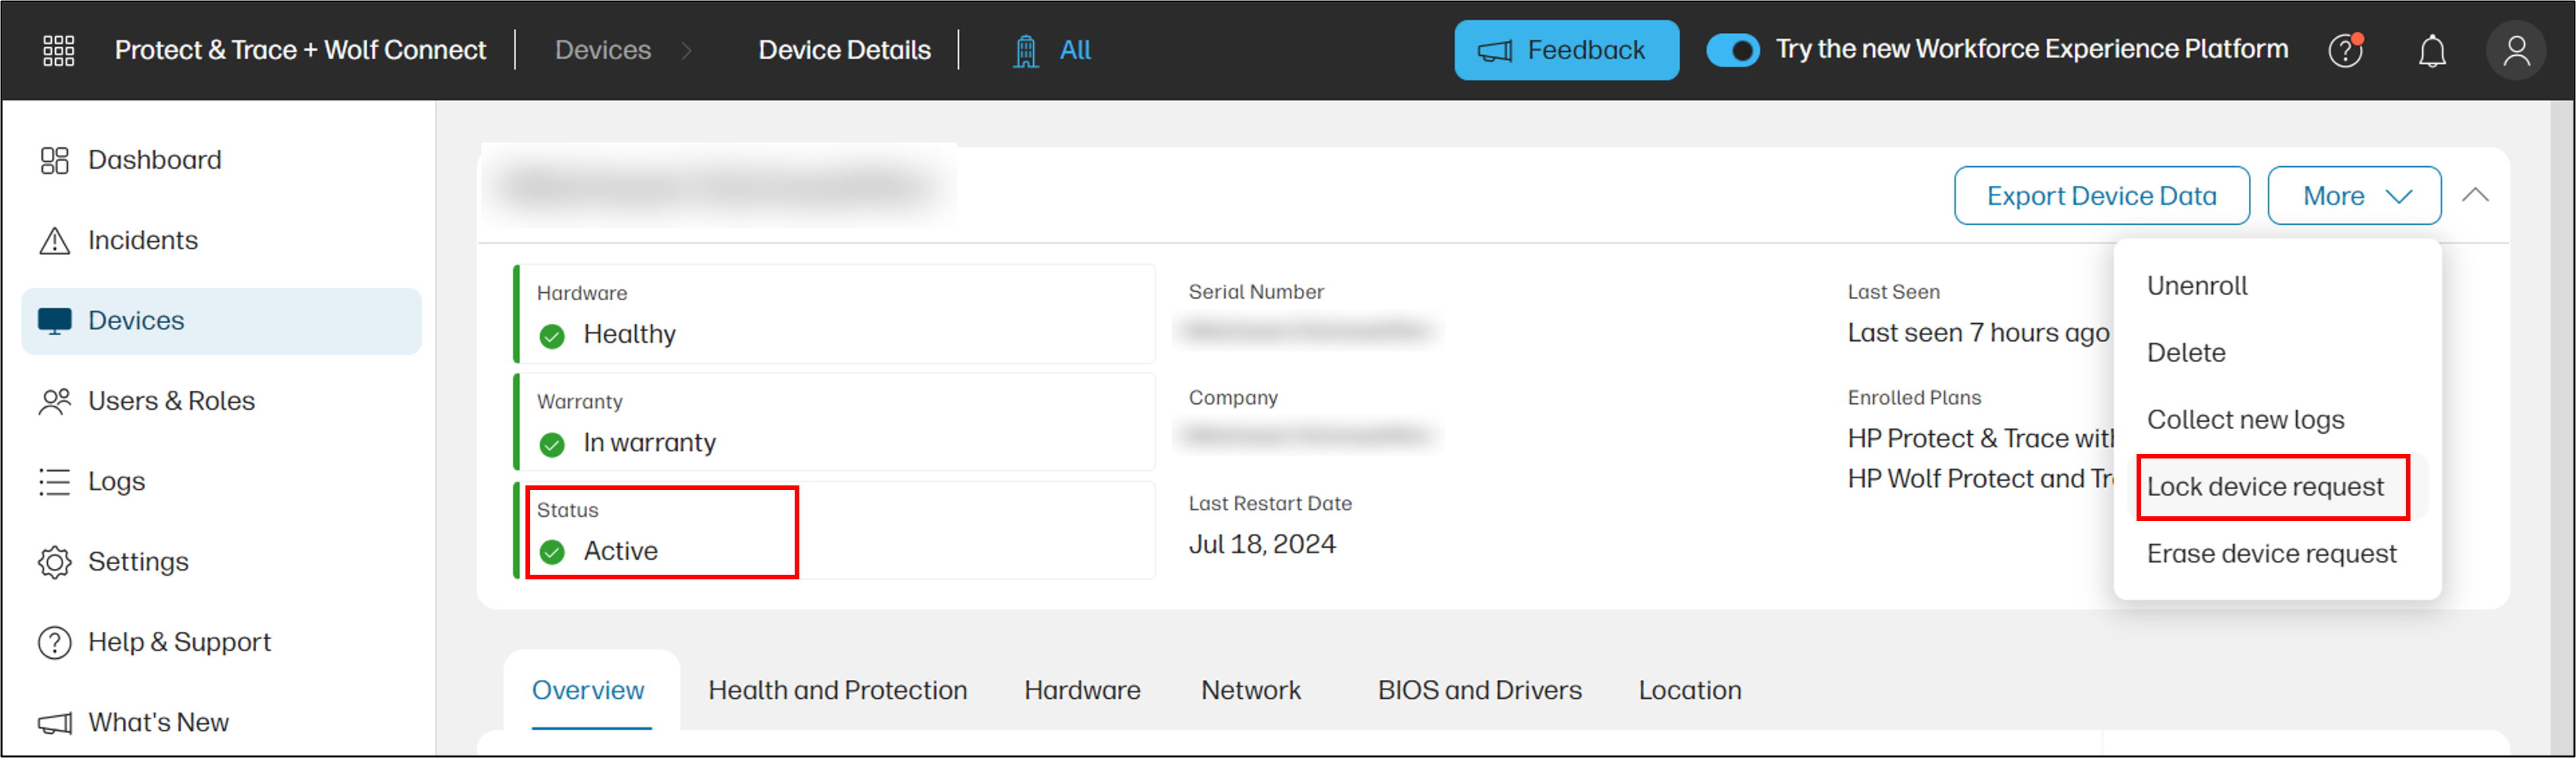Select Unenroll in the More menu

(x=2197, y=286)
